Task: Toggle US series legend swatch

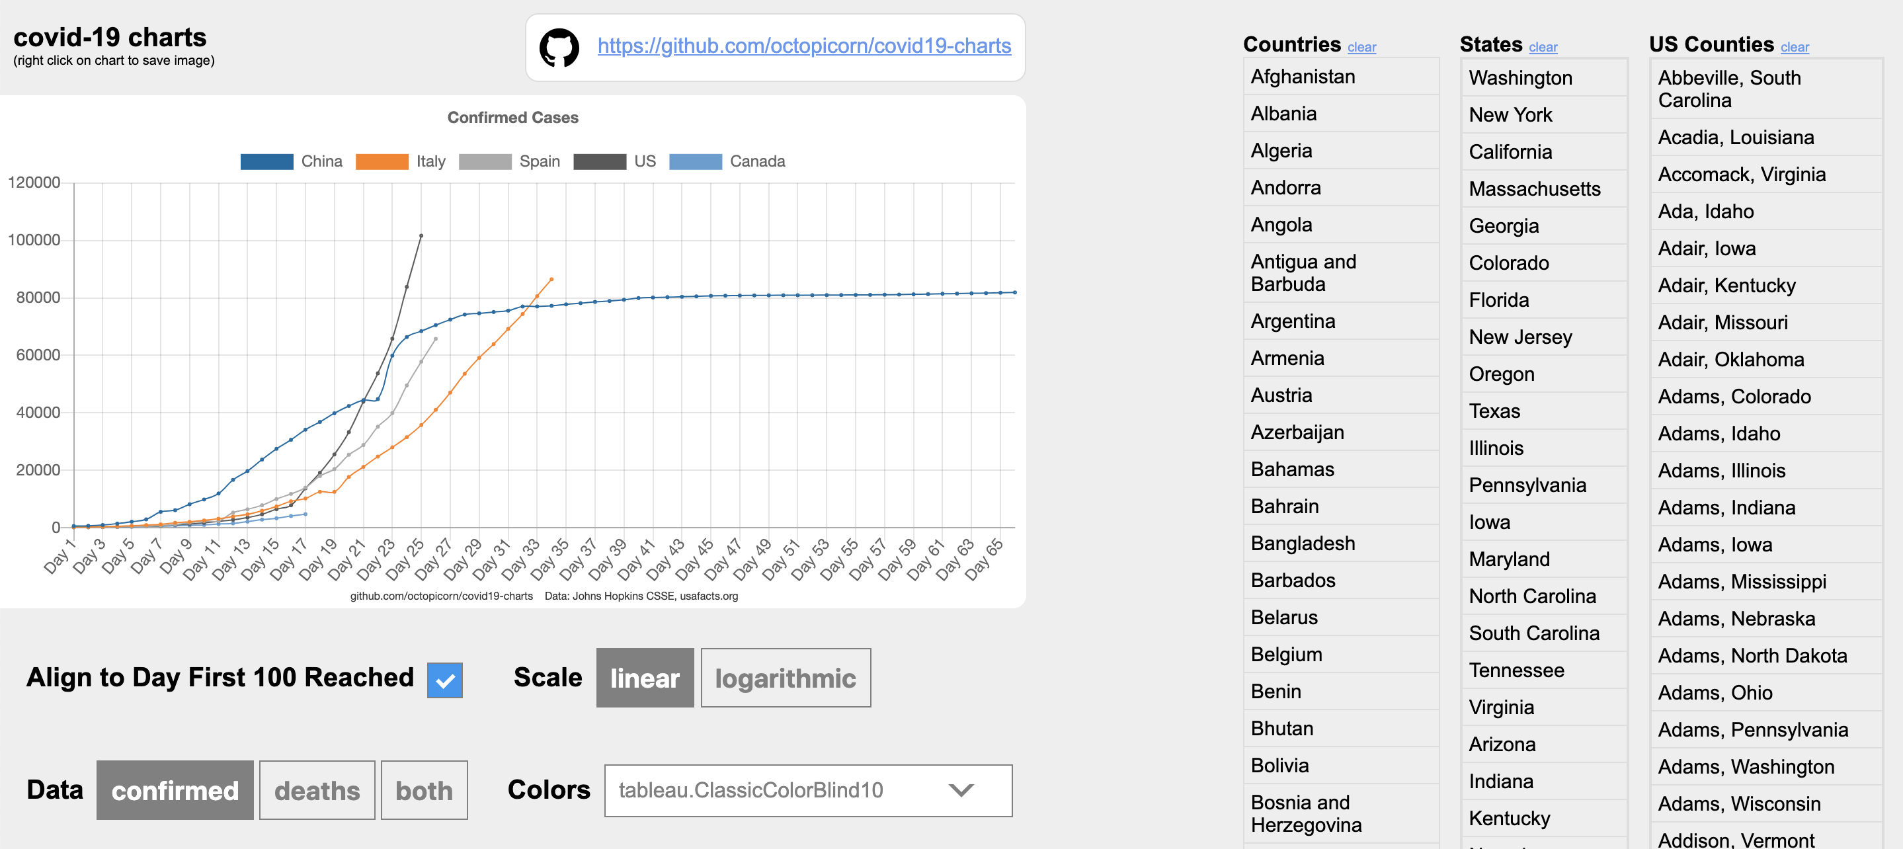Action: click(x=599, y=161)
